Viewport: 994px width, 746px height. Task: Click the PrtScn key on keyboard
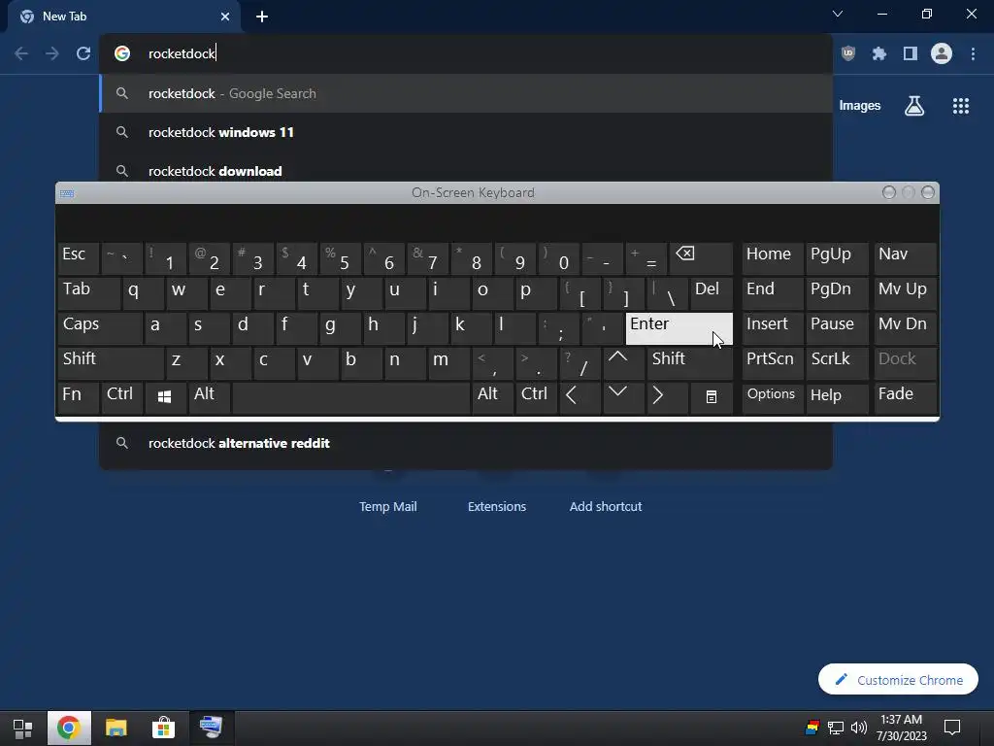(772, 363)
